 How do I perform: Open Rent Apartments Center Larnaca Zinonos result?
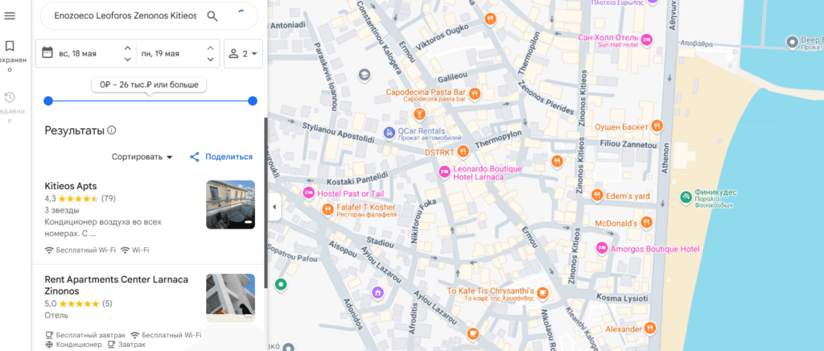click(x=116, y=285)
